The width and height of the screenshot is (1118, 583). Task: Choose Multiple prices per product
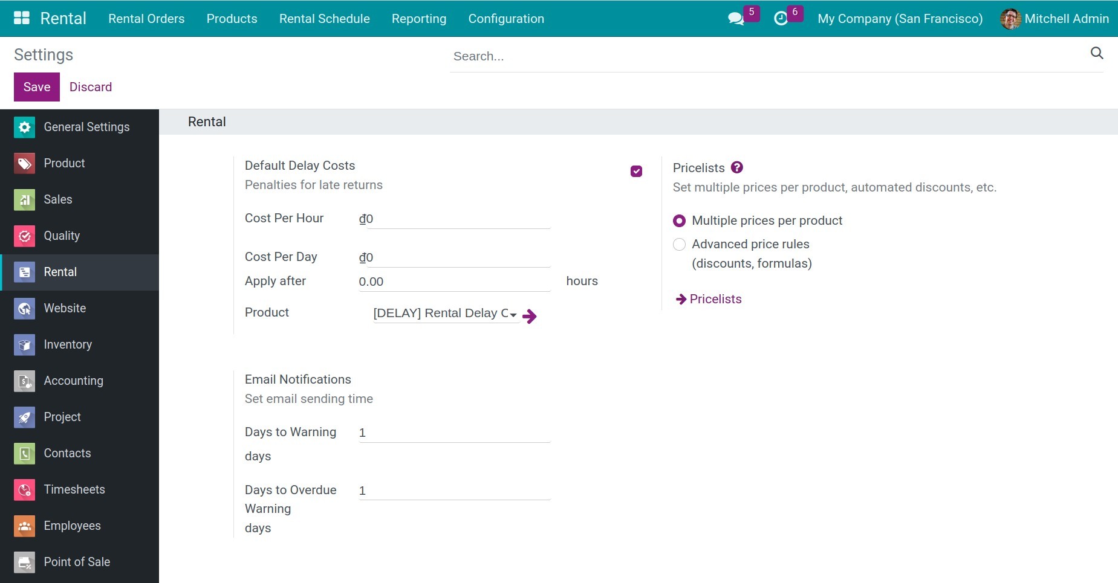[679, 221]
